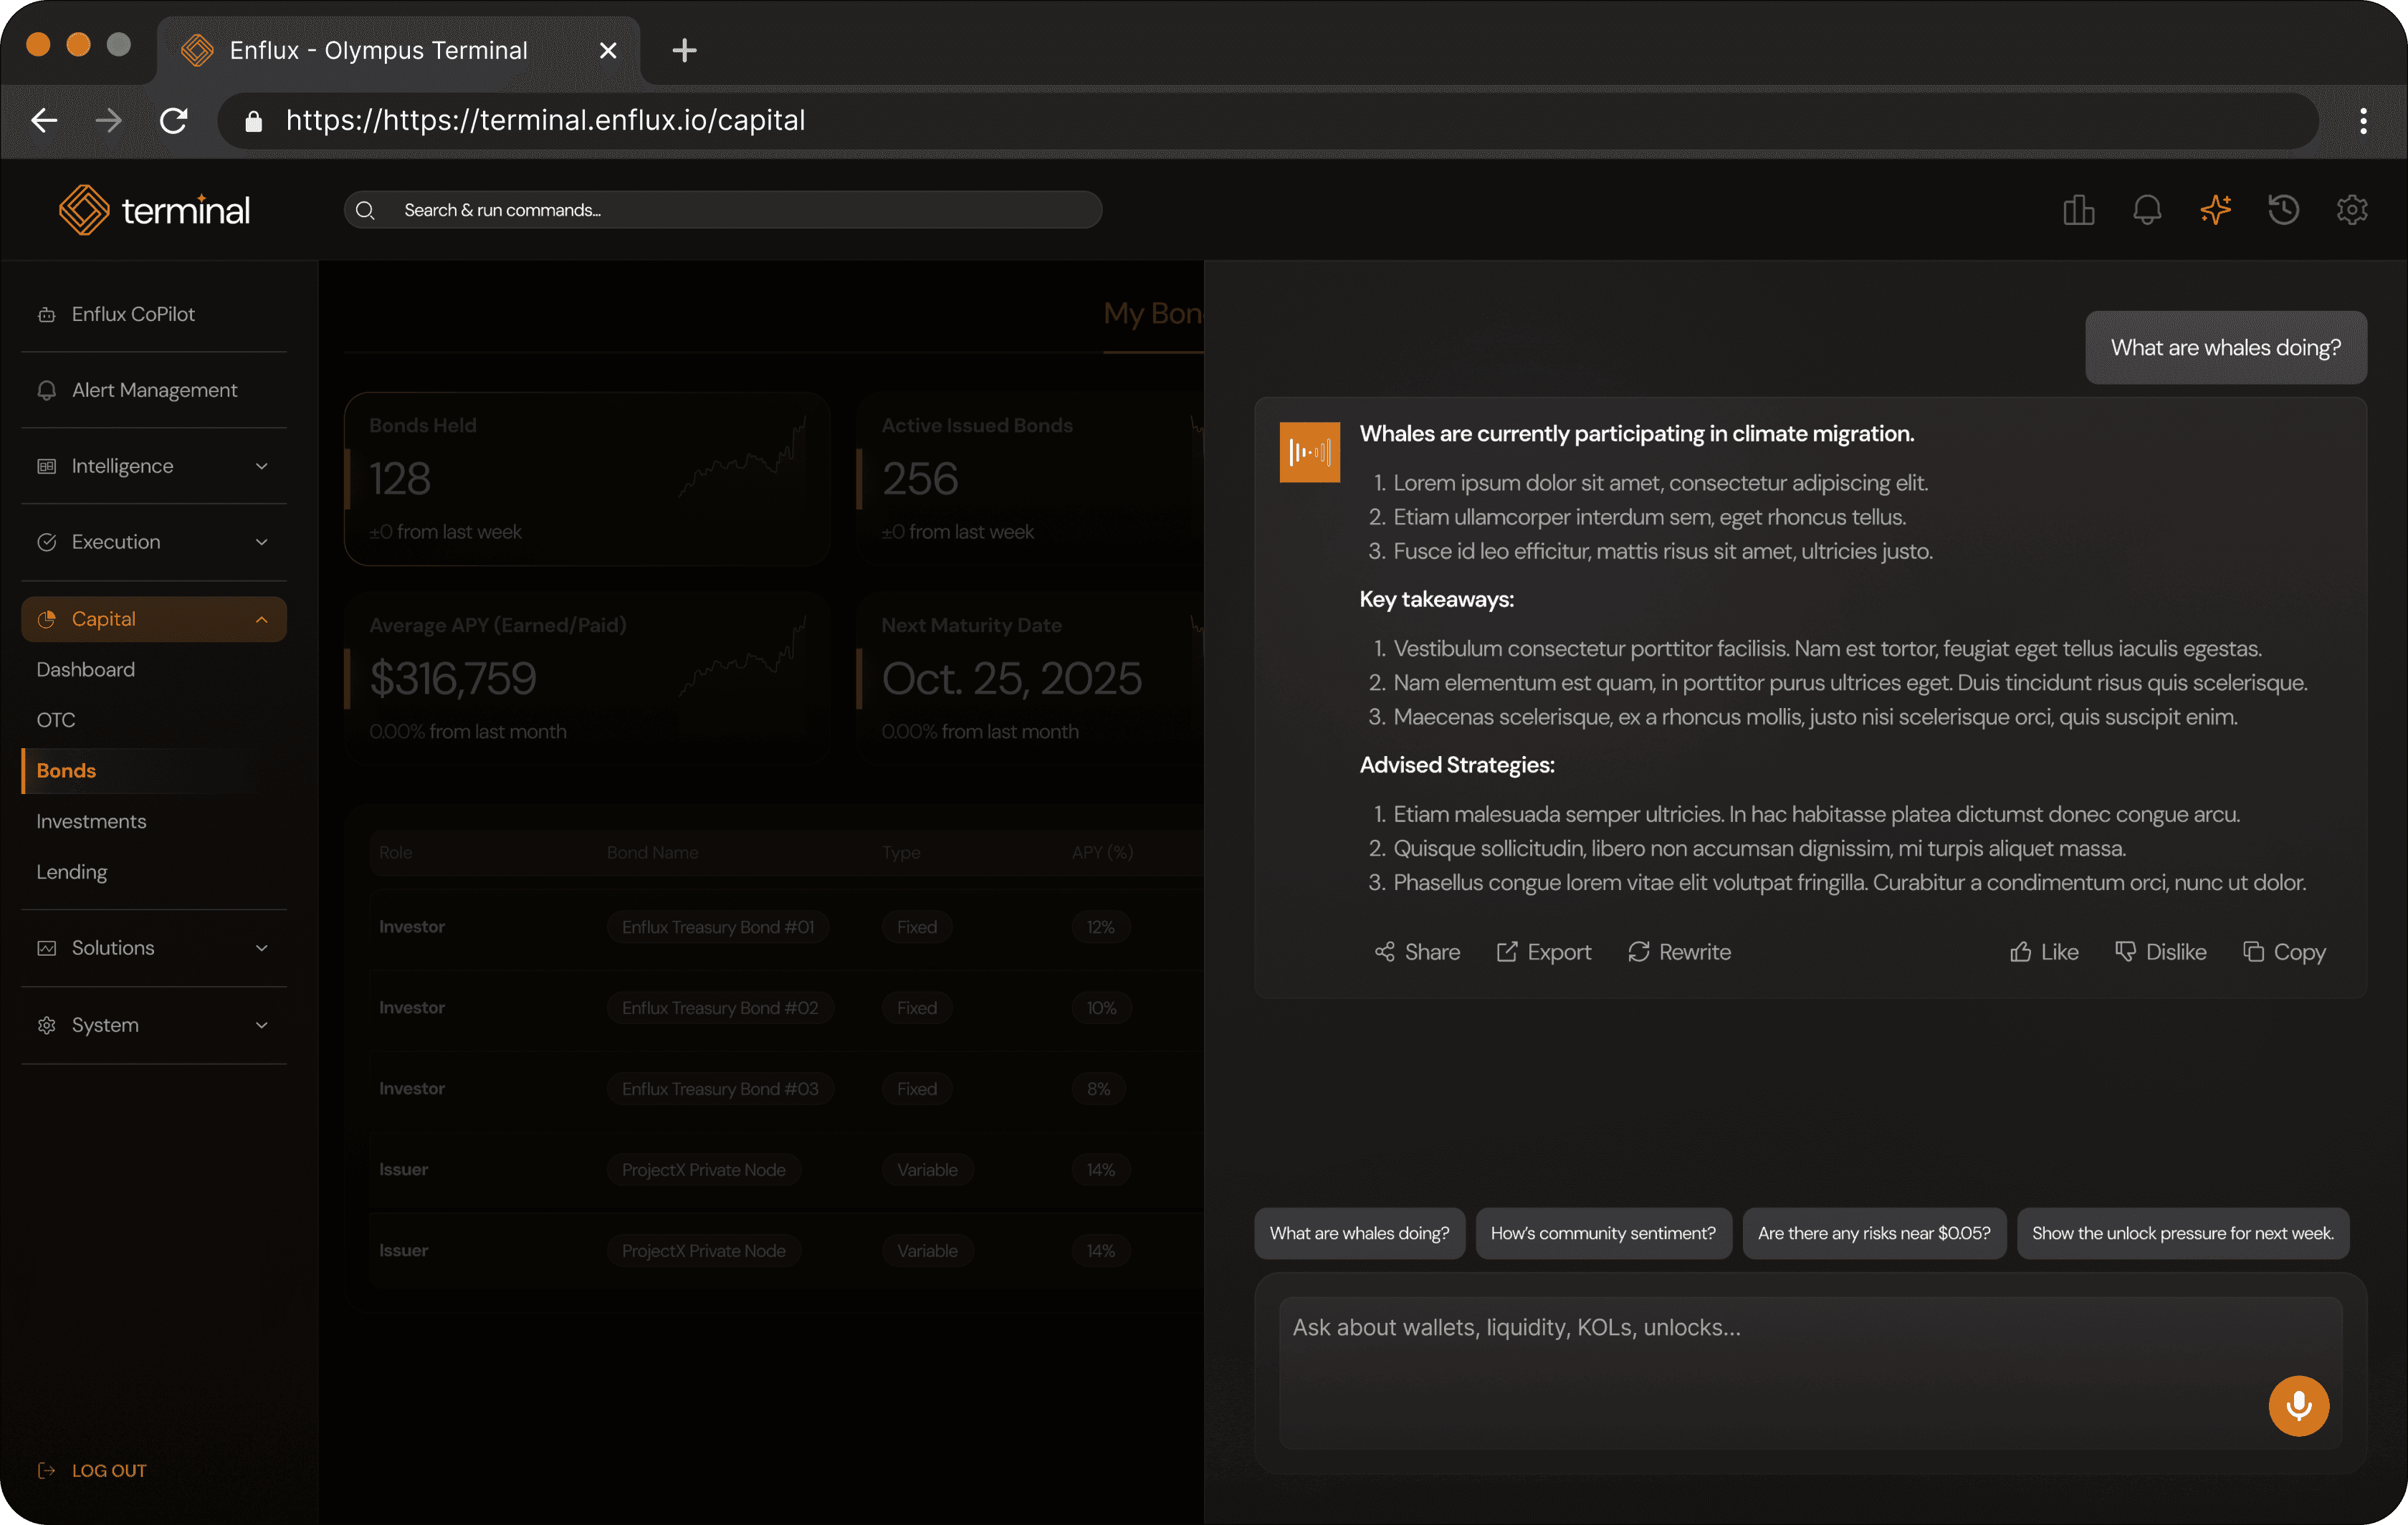Open settings gear in top bar
Image resolution: width=2408 pixels, height=1525 pixels.
pos(2351,210)
